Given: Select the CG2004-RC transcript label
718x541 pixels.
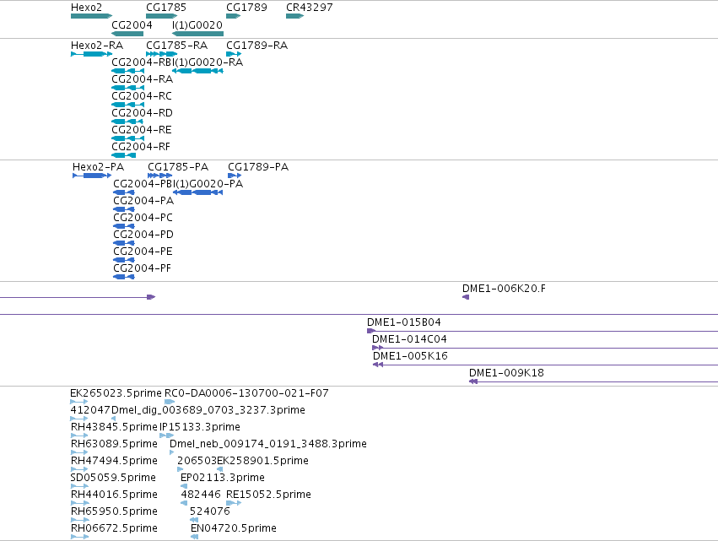Looking at the screenshot, I should (x=142, y=96).
